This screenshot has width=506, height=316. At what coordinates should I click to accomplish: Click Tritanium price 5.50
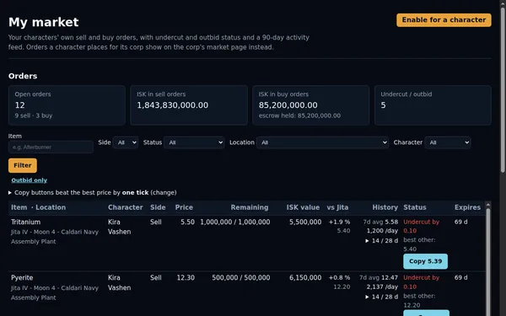(187, 222)
